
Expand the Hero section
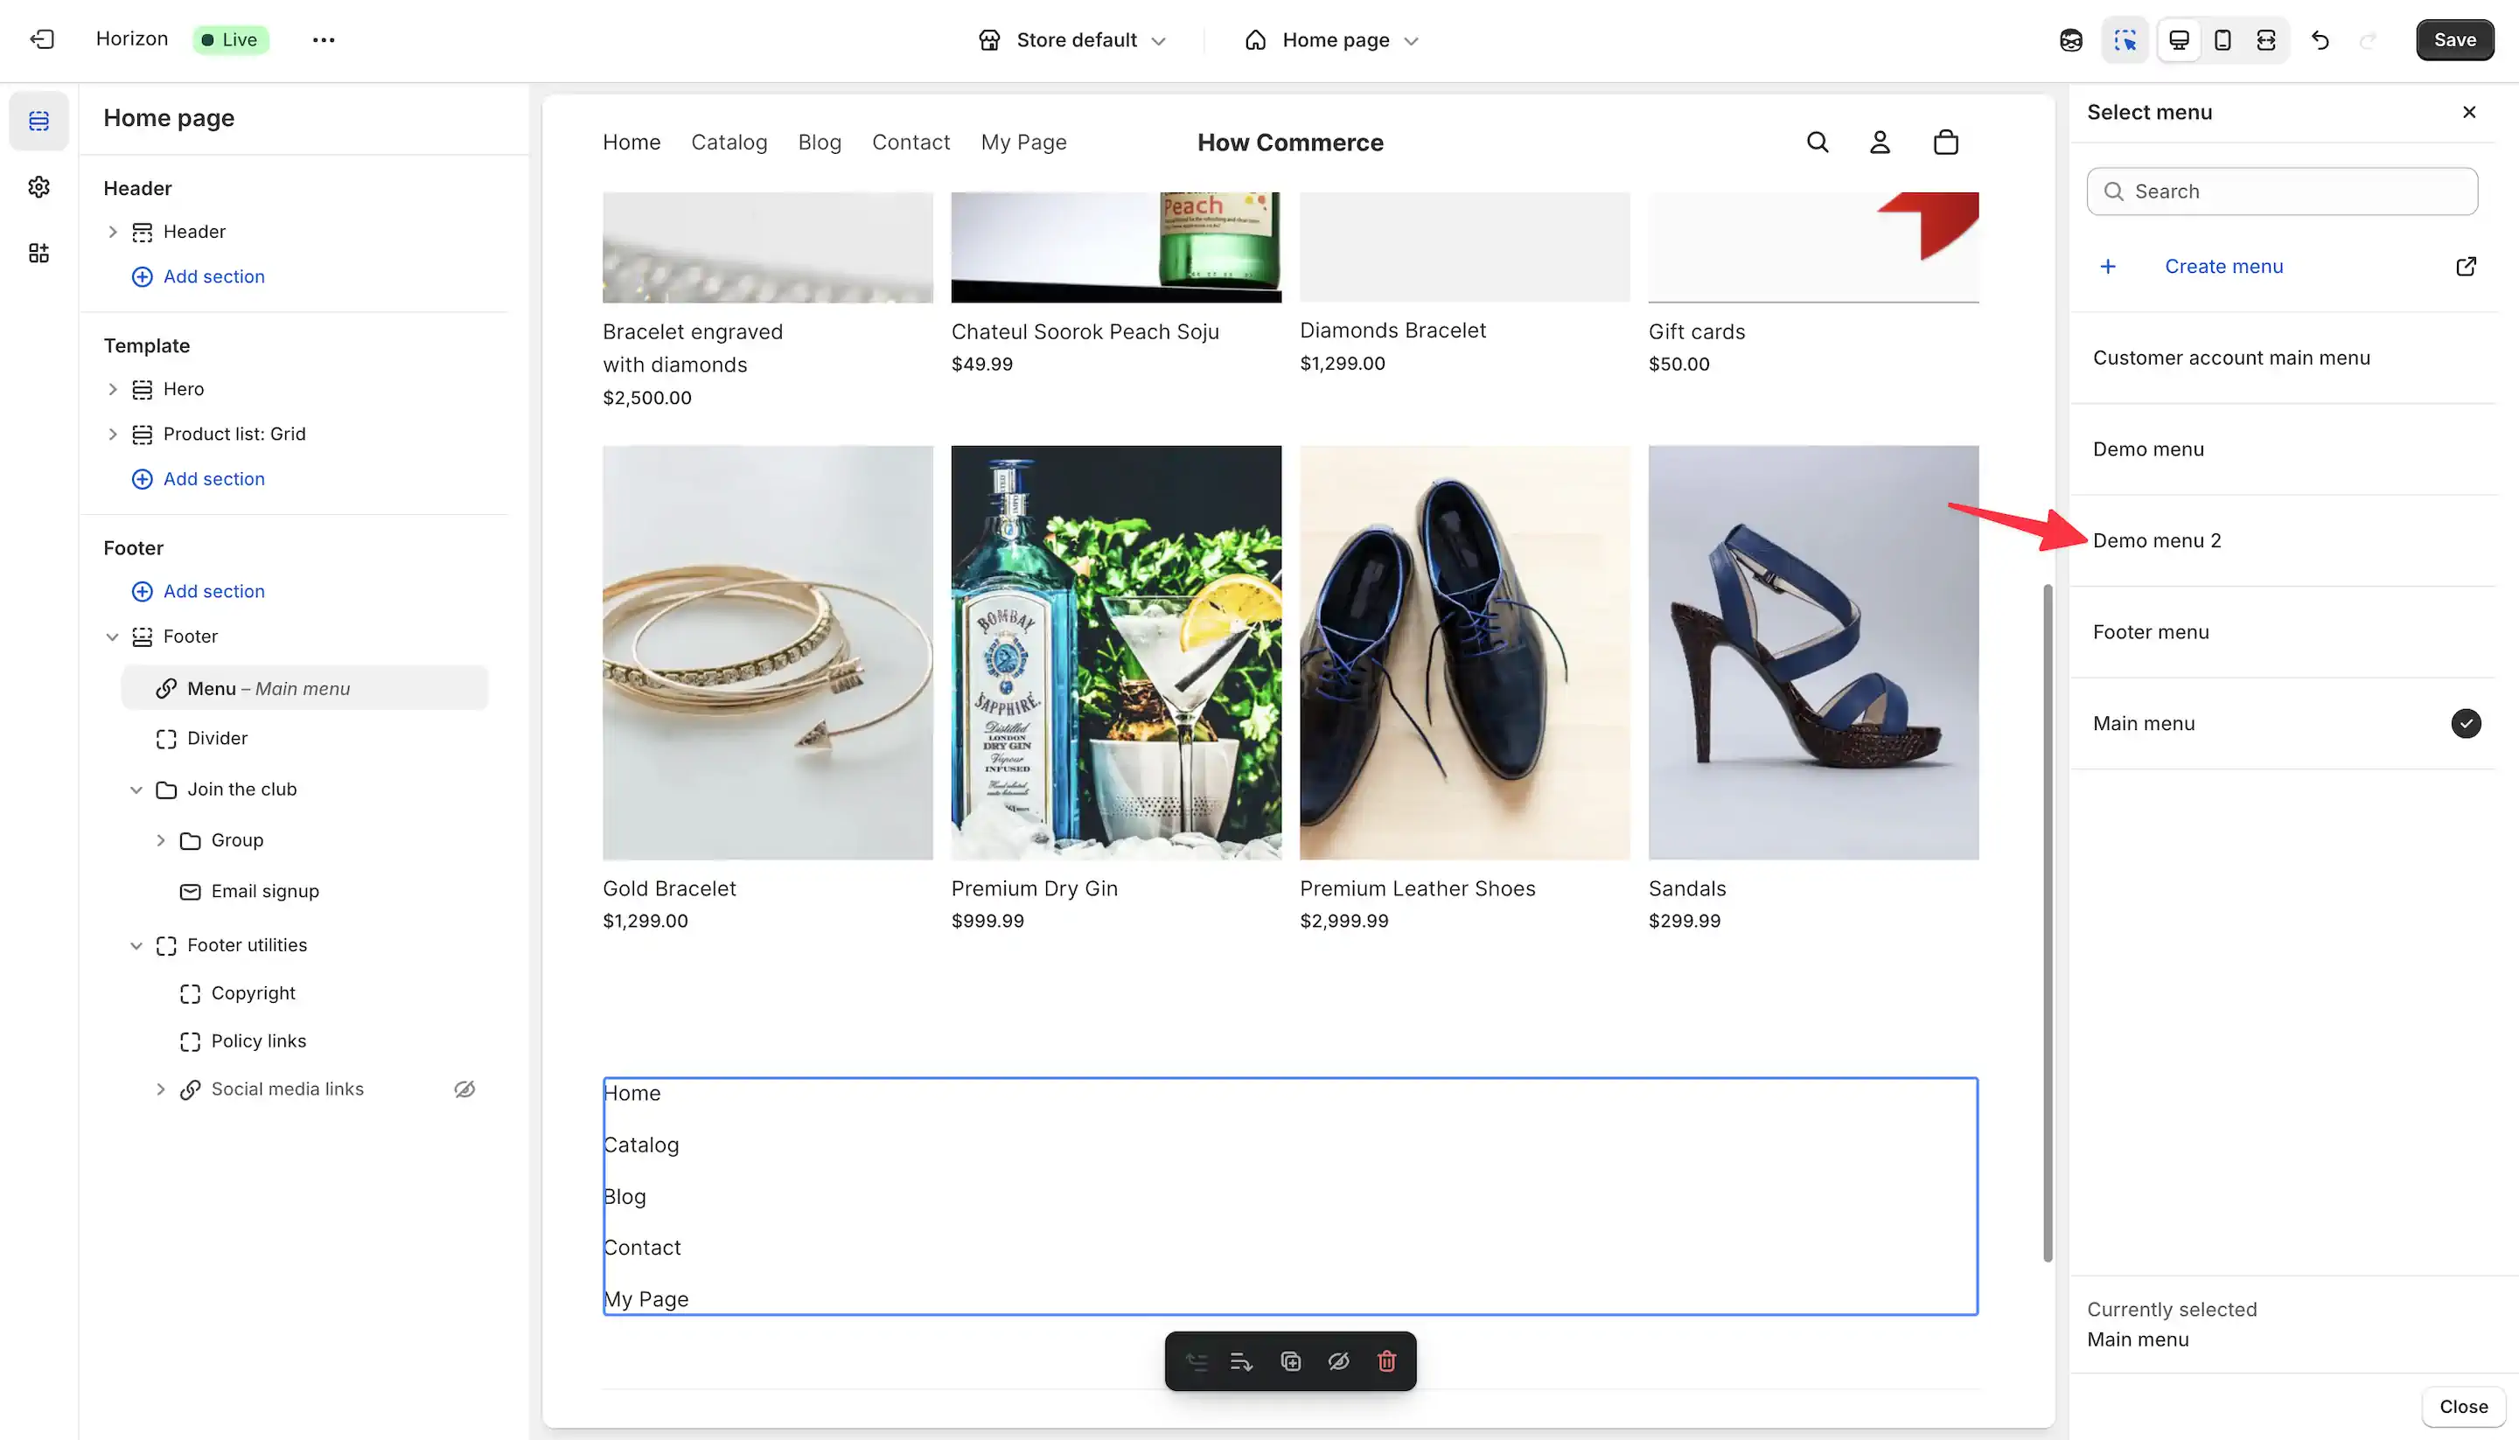[x=112, y=389]
